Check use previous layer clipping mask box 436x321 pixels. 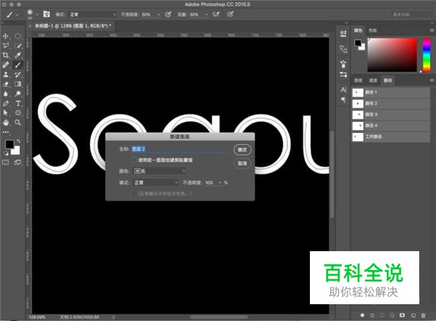133,160
